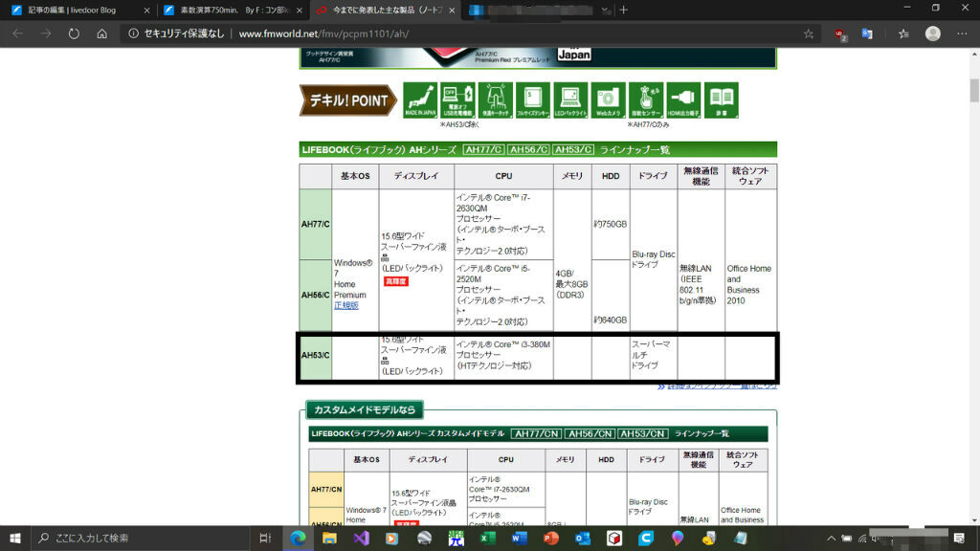Click the AH53/CN custom model link
The image size is (980, 551).
coord(642,433)
